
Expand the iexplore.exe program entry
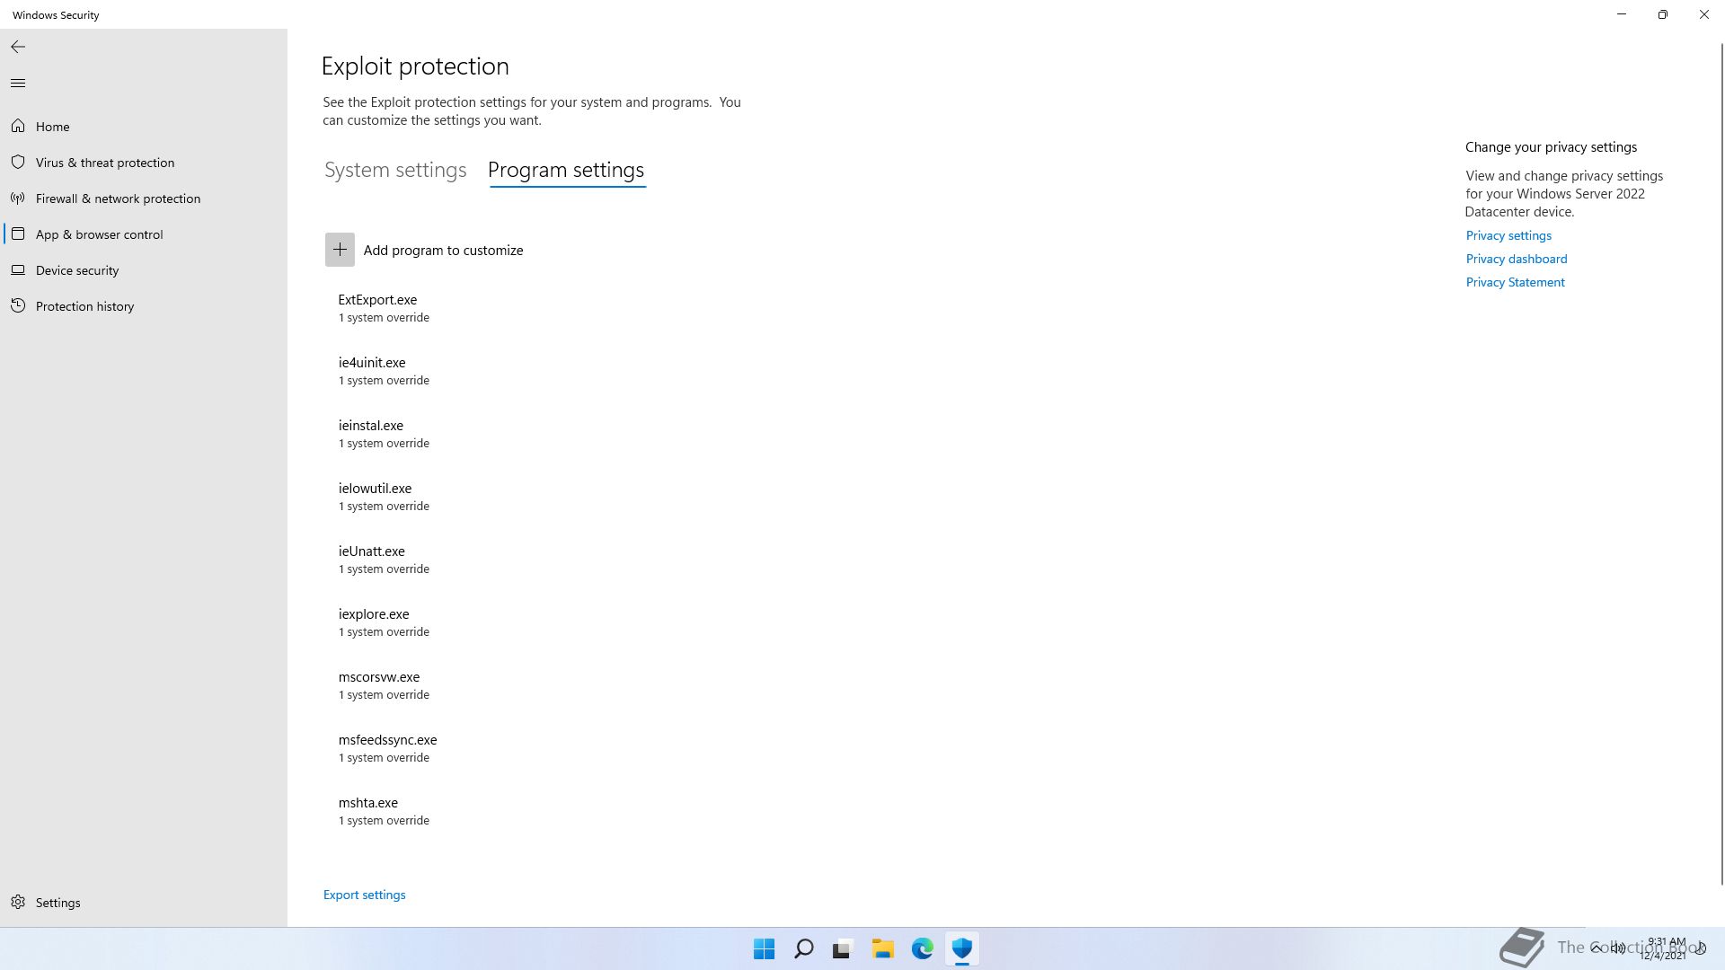[374, 622]
